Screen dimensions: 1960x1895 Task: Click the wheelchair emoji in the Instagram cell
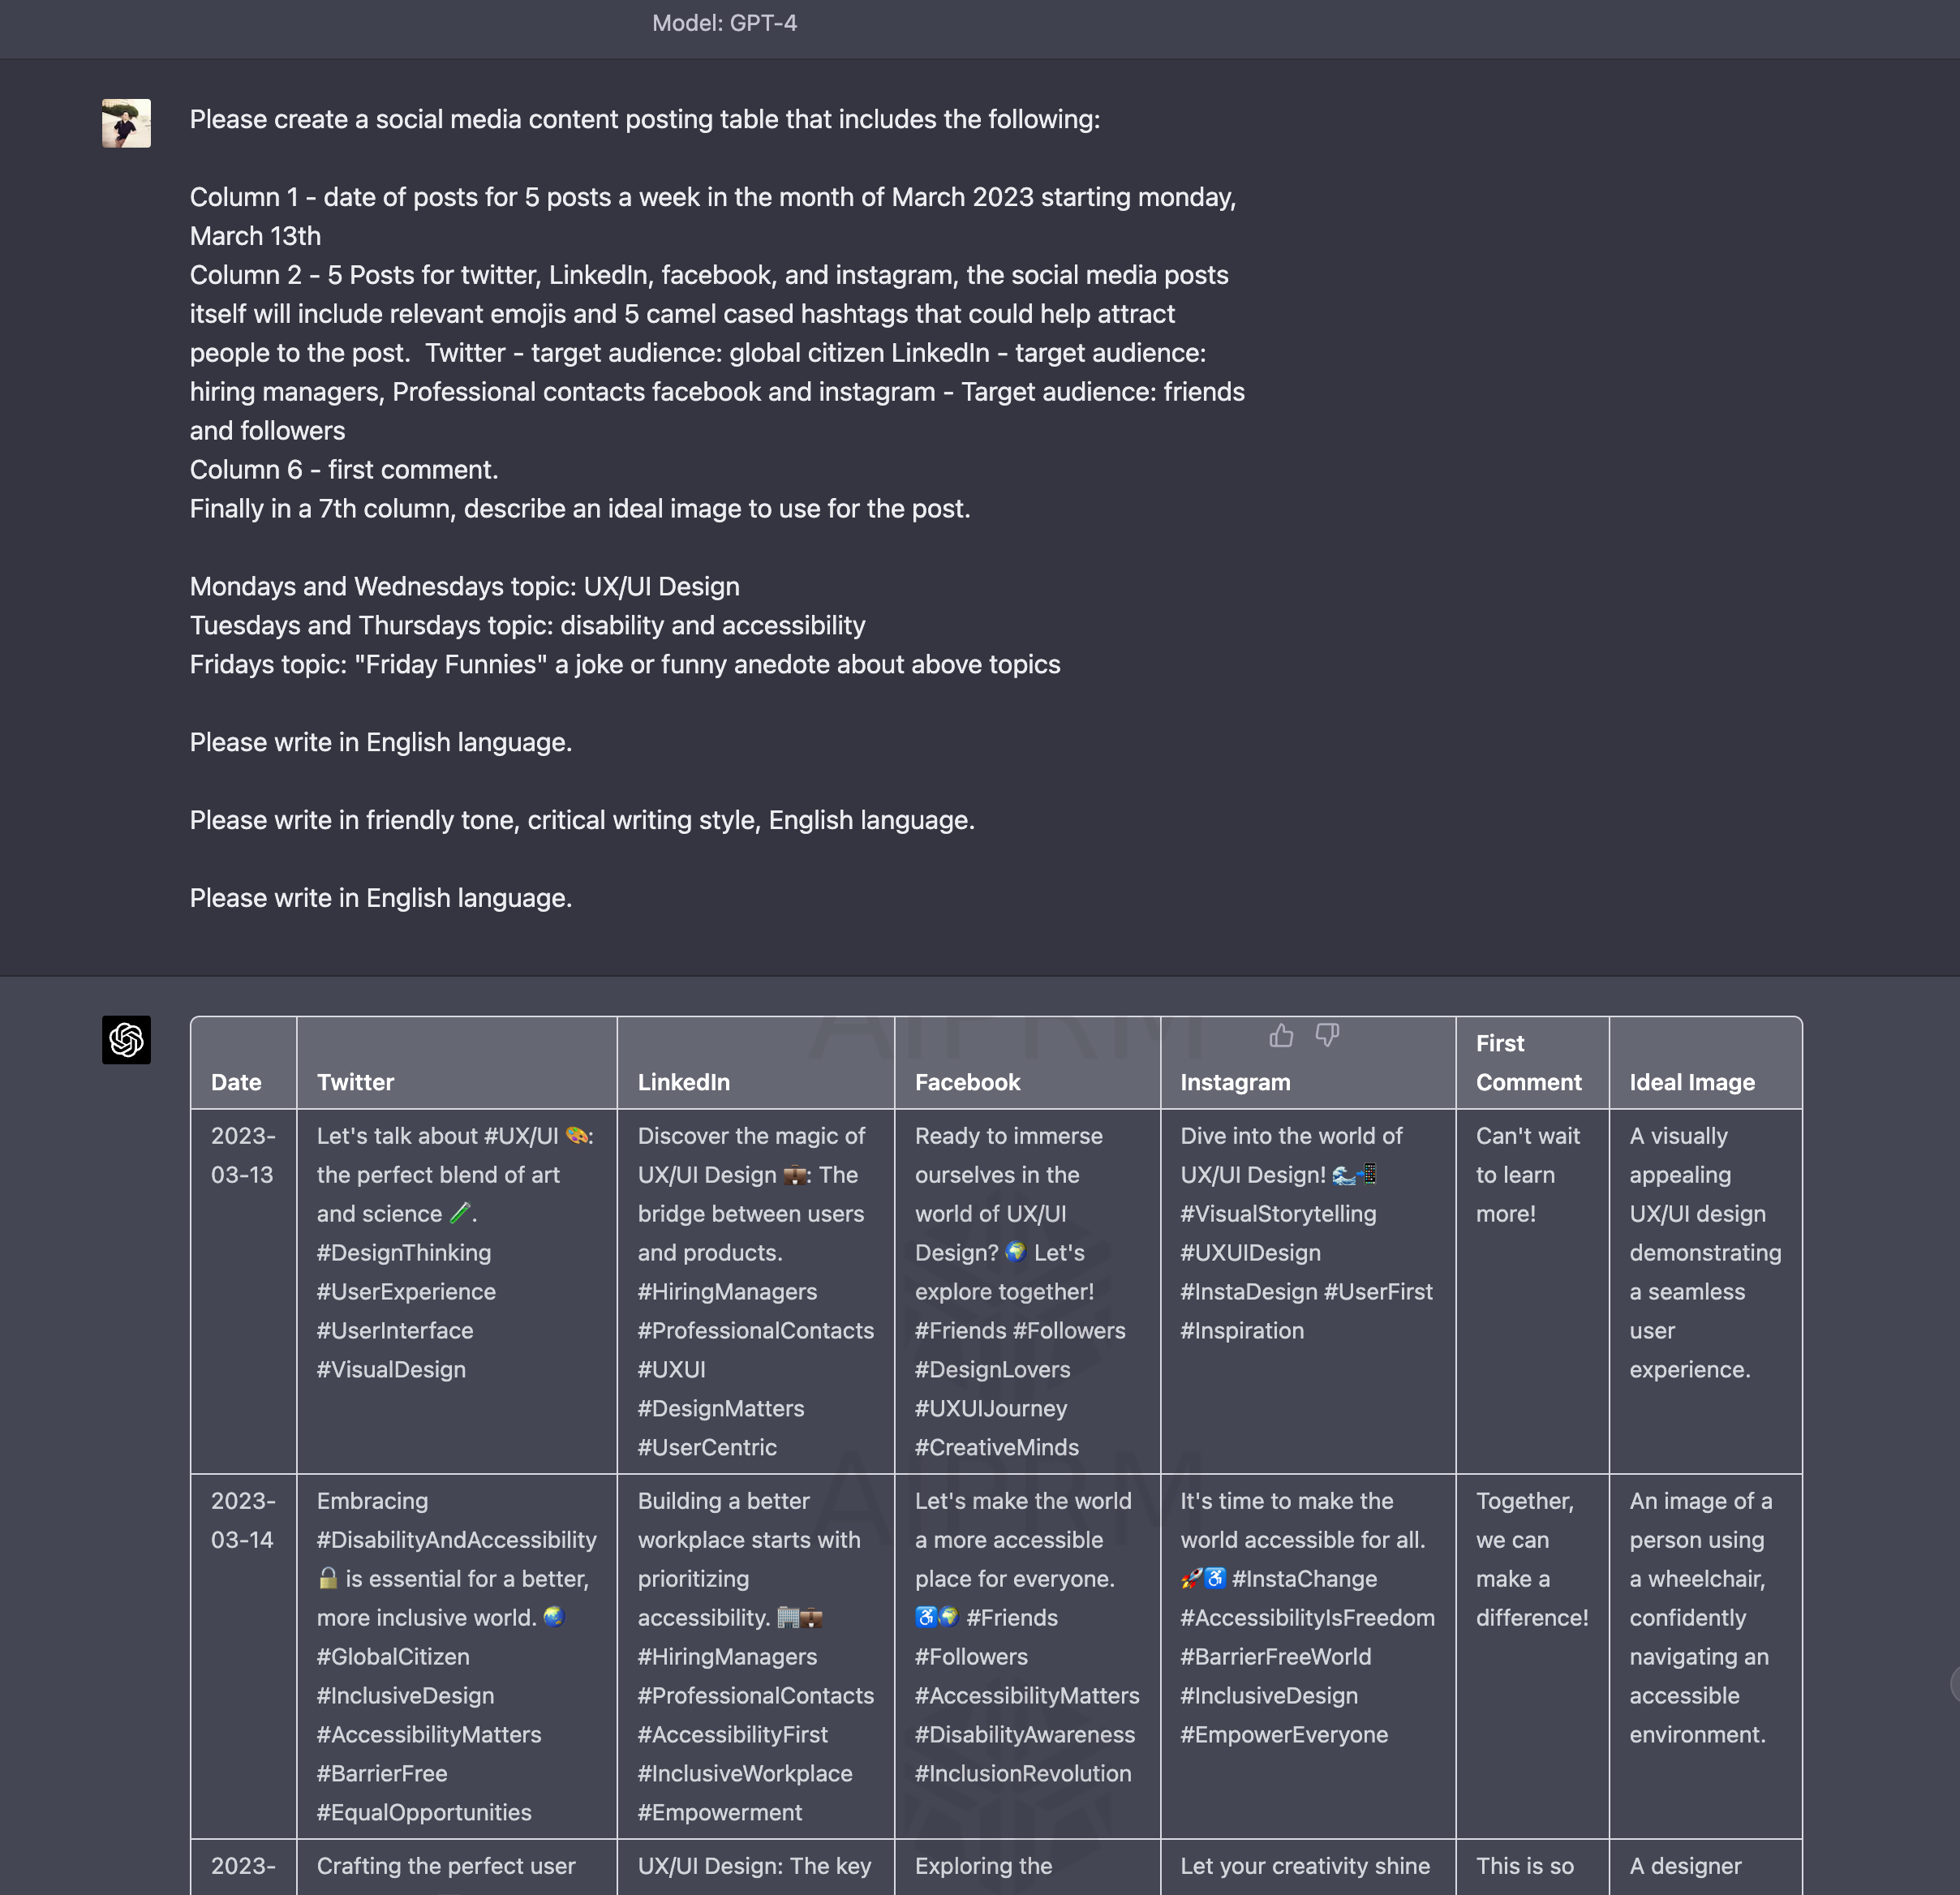tap(1215, 1578)
